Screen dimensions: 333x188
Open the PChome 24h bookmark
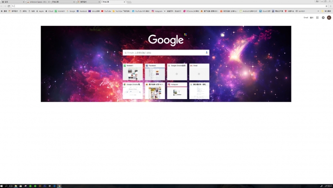click(x=191, y=11)
